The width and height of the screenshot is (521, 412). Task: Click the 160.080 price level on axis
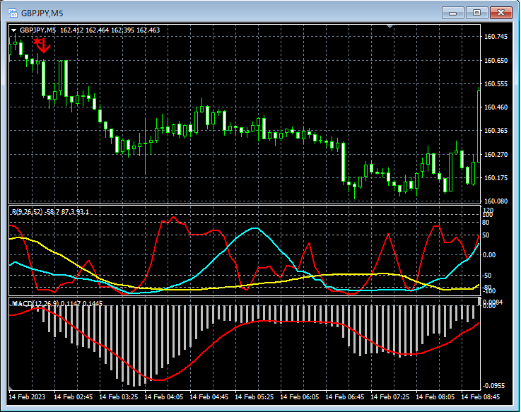click(496, 201)
